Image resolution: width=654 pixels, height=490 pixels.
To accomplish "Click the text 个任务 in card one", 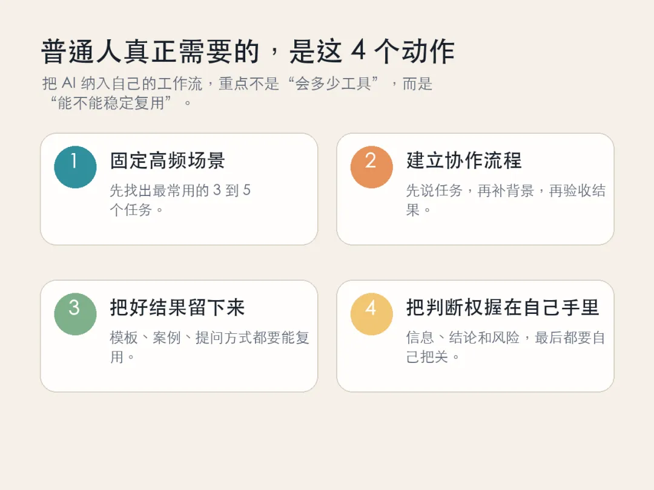I will (x=131, y=210).
